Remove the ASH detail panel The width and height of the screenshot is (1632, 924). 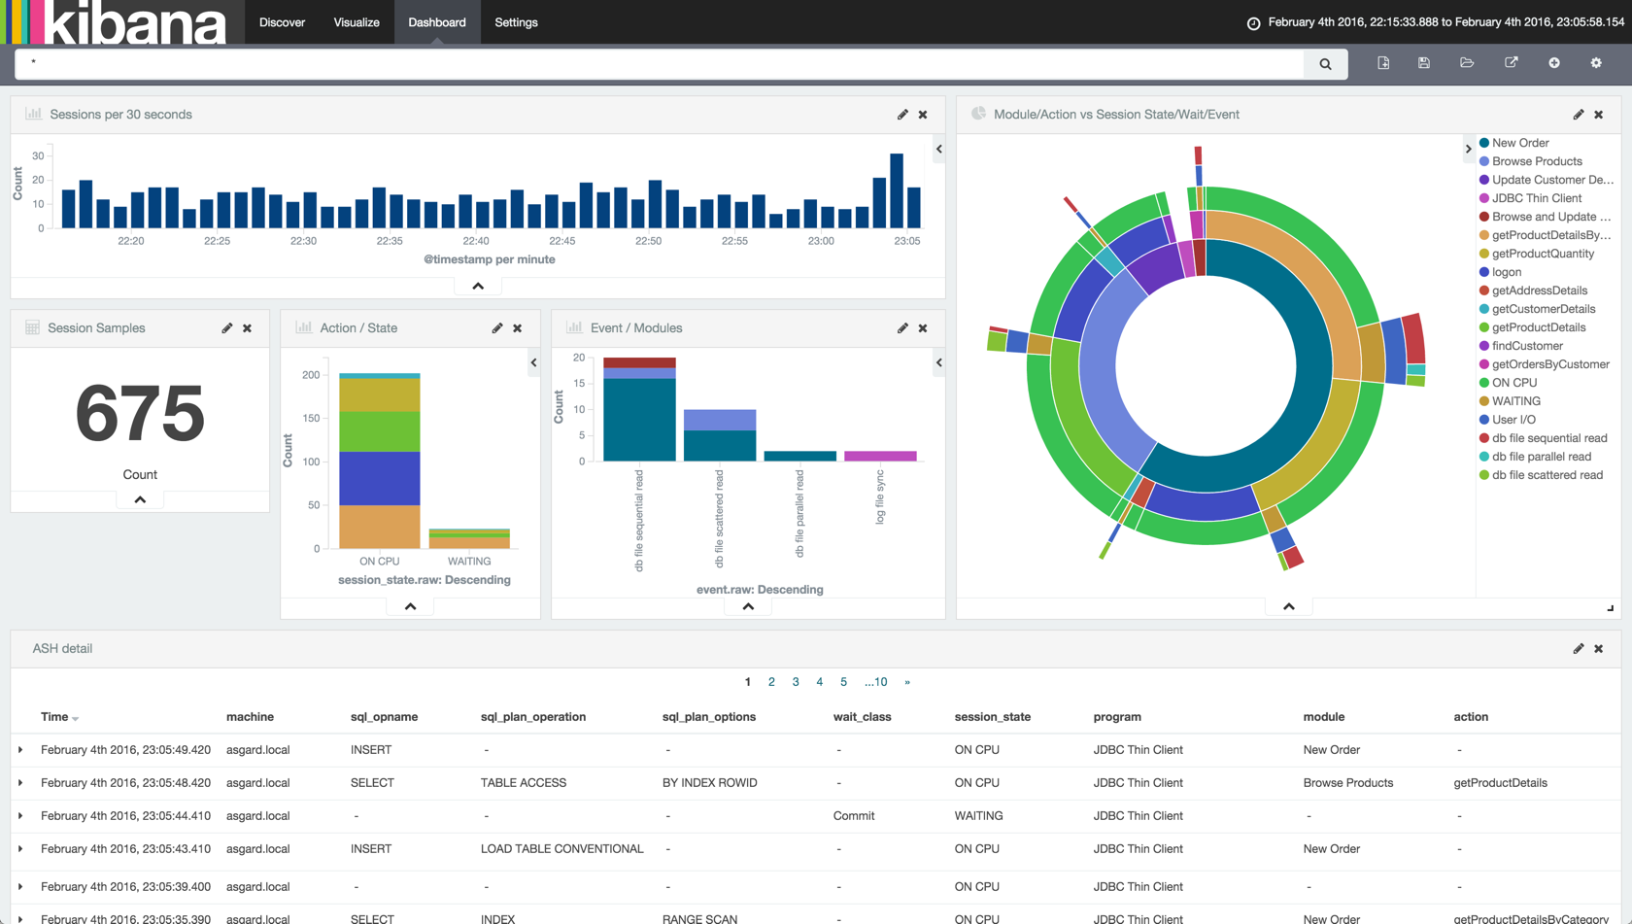(x=1599, y=649)
